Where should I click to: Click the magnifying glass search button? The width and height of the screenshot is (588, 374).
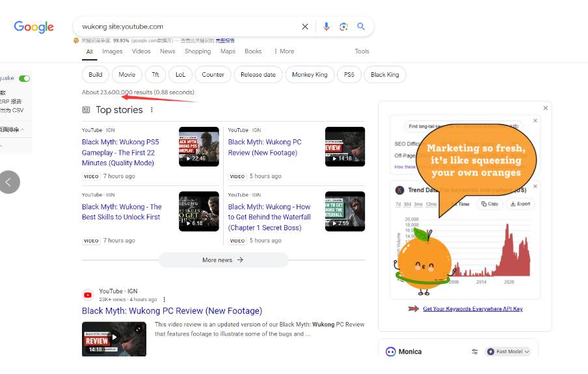point(361,27)
